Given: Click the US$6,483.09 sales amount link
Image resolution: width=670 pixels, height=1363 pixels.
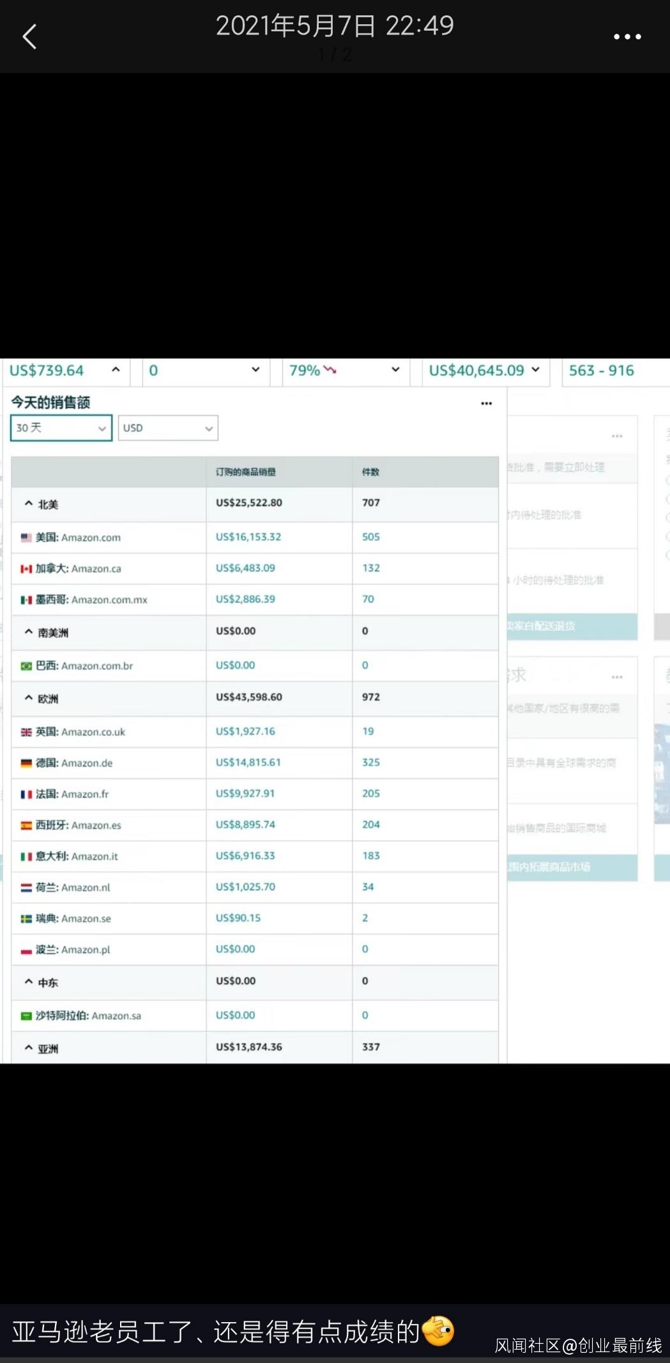Looking at the screenshot, I should coord(245,568).
